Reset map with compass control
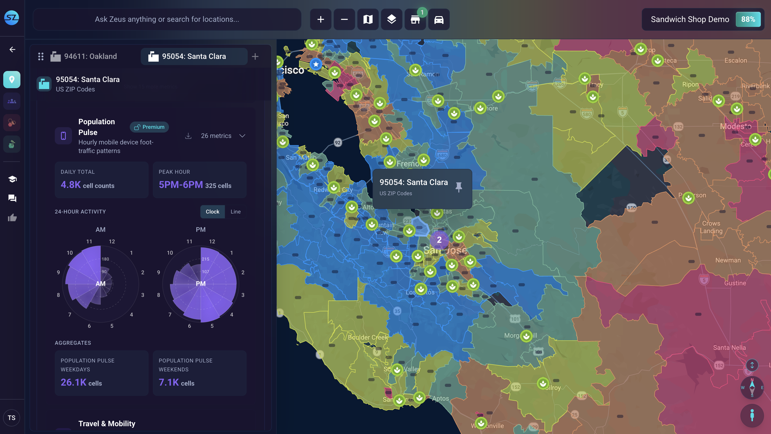 tap(752, 387)
